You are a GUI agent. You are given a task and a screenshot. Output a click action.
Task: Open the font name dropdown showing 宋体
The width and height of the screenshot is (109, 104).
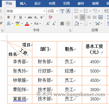[x=44, y=11]
